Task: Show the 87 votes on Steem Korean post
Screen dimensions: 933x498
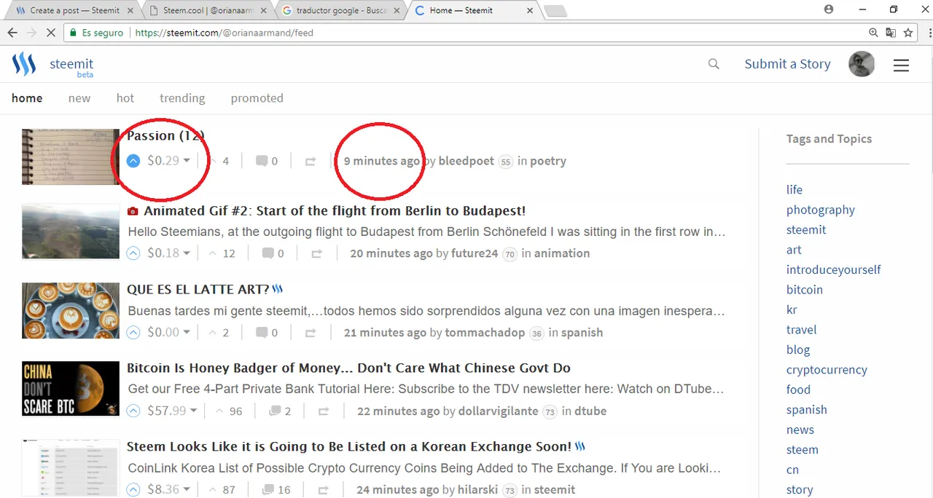Action: [x=222, y=489]
